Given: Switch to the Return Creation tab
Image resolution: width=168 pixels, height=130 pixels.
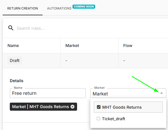Looking at the screenshot, I should tap(22, 8).
